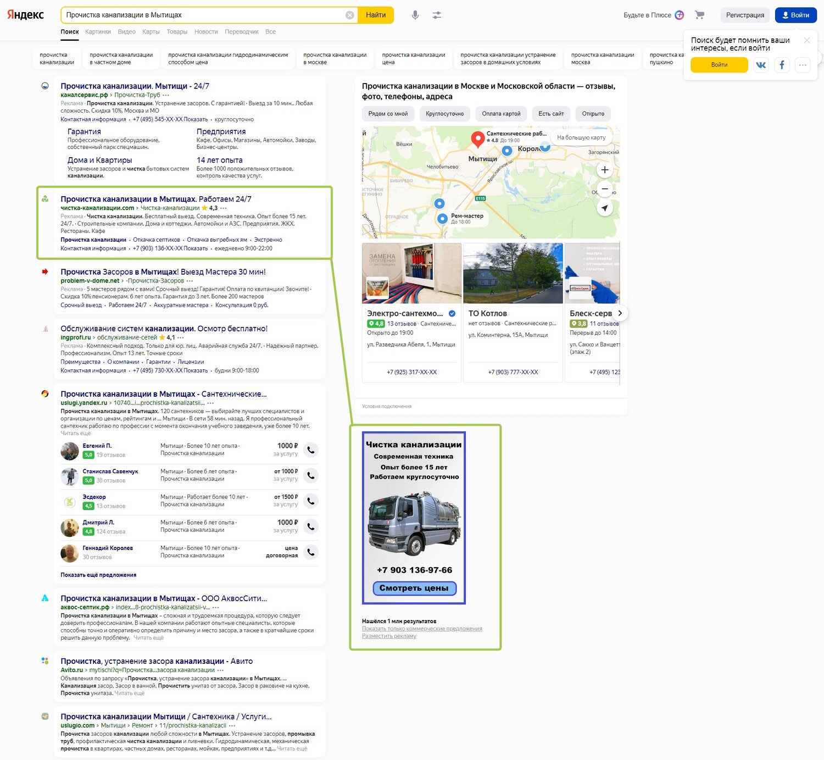The width and height of the screenshot is (824, 760).
Task: Open options menu for каналсервис.рф result
Action: pyautogui.click(x=166, y=95)
